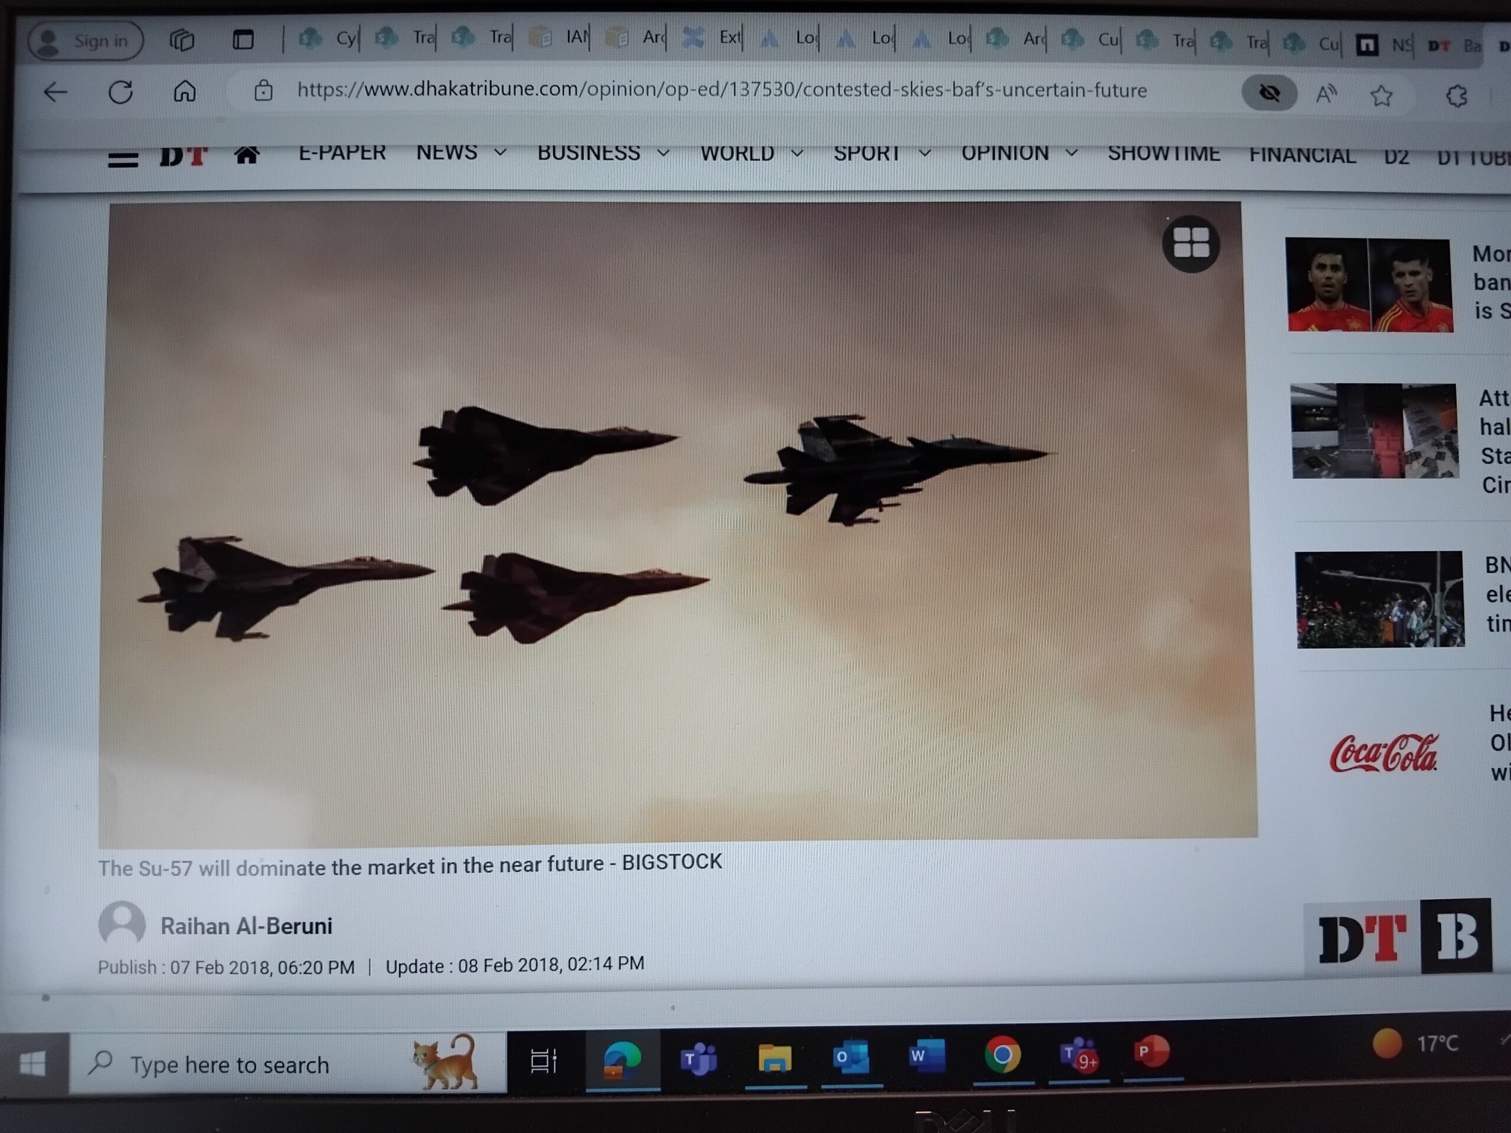This screenshot has height=1133, width=1511.
Task: Switch to the Ext browser tab
Action: [x=712, y=38]
